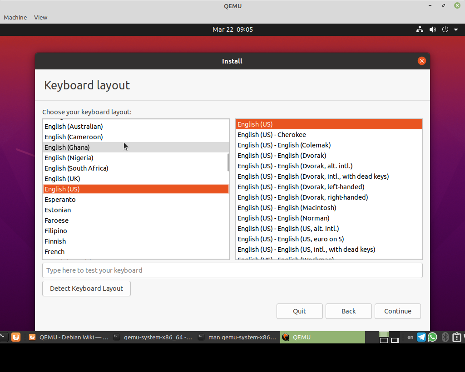The width and height of the screenshot is (465, 372).
Task: Launch Firefox from the taskbar launcher icon
Action: pyautogui.click(x=16, y=337)
